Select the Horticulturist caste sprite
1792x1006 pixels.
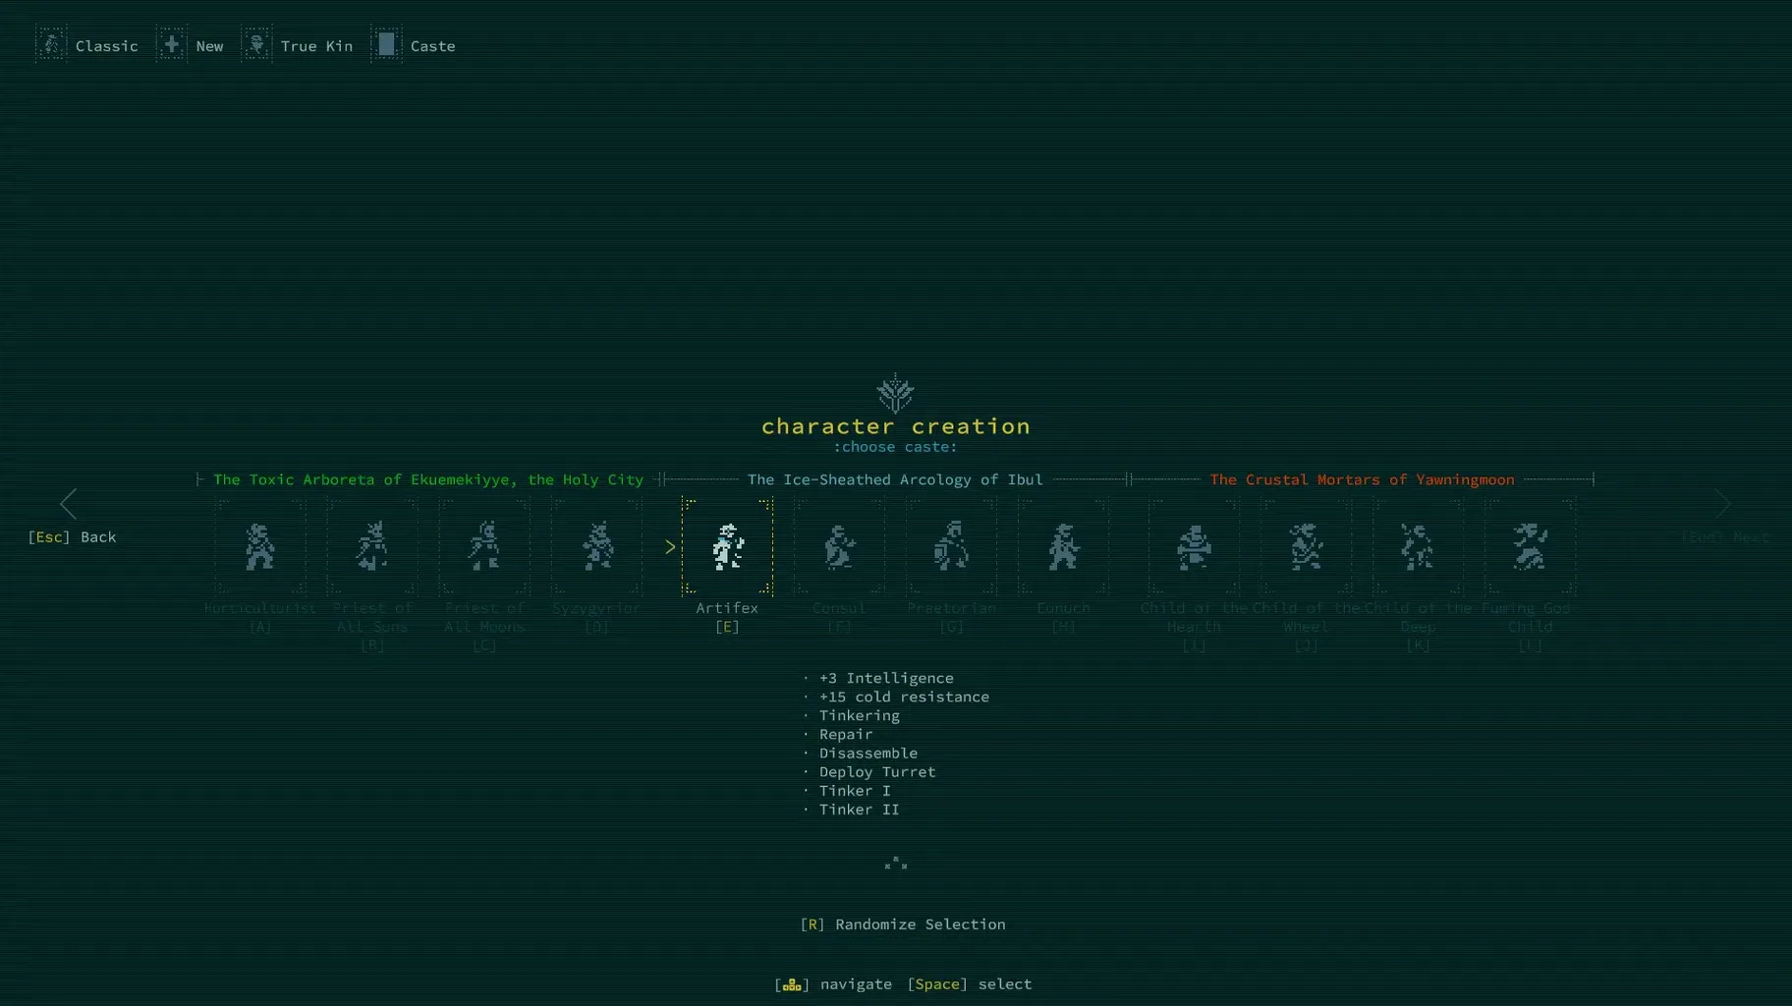[x=260, y=547]
